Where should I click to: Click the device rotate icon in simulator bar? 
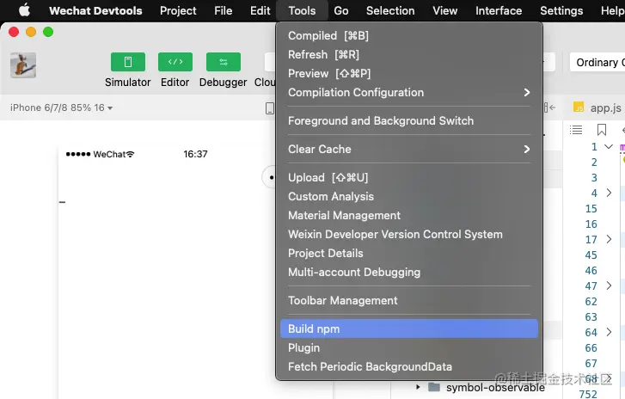point(270,108)
